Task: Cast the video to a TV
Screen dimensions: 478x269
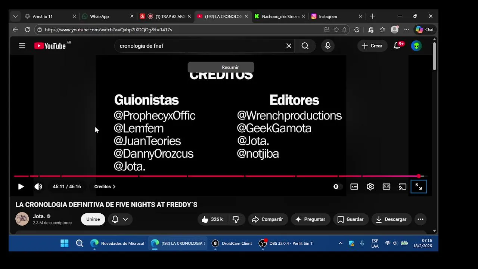Action: pyautogui.click(x=402, y=186)
